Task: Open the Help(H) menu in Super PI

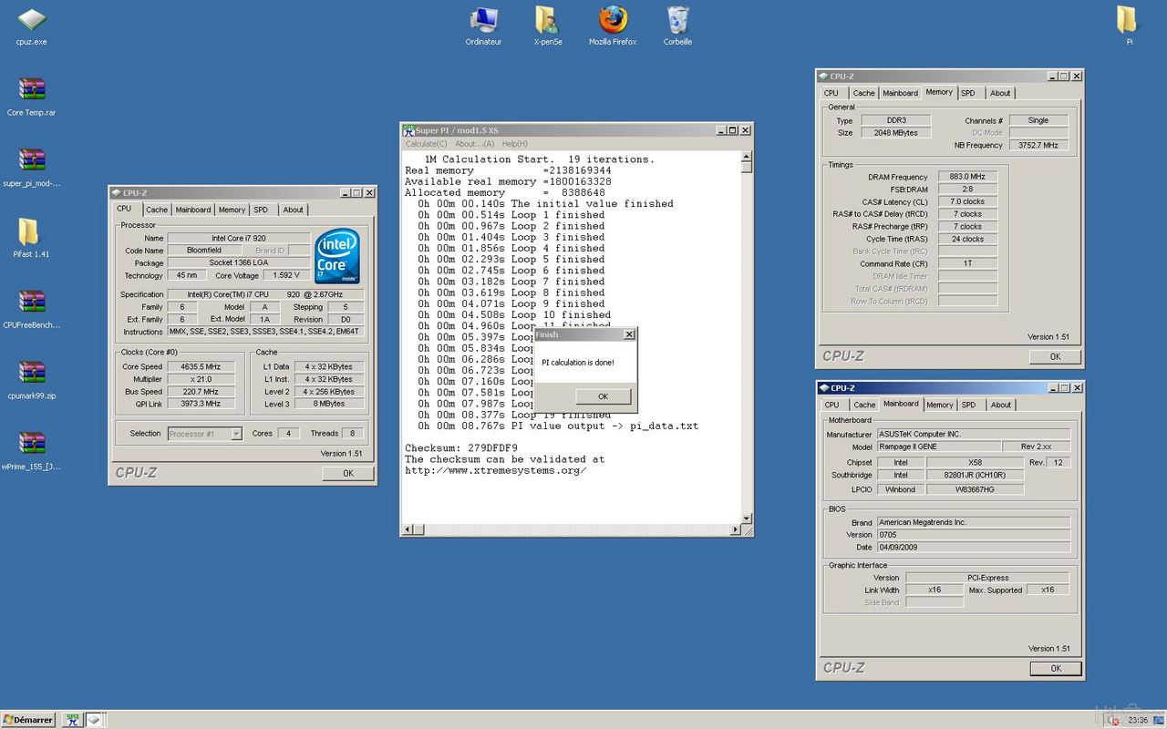Action: (515, 144)
